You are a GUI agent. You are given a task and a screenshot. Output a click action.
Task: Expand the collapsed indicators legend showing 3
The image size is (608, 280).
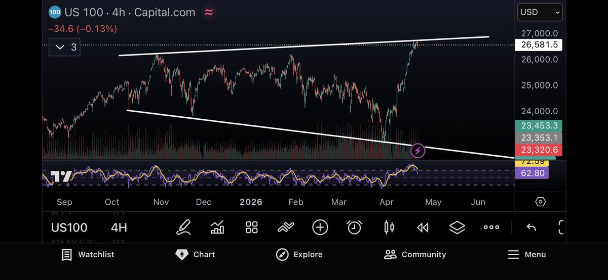[x=64, y=47]
